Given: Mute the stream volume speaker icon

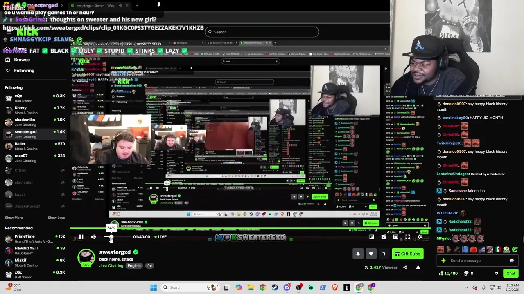Looking at the screenshot, I should (x=93, y=237).
